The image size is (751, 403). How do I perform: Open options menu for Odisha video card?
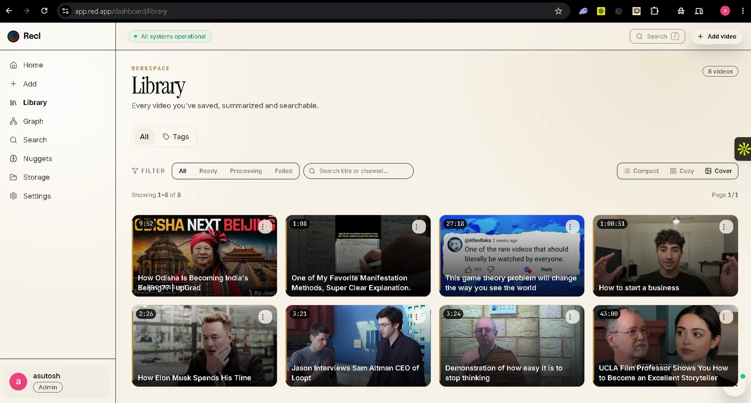pyautogui.click(x=265, y=227)
